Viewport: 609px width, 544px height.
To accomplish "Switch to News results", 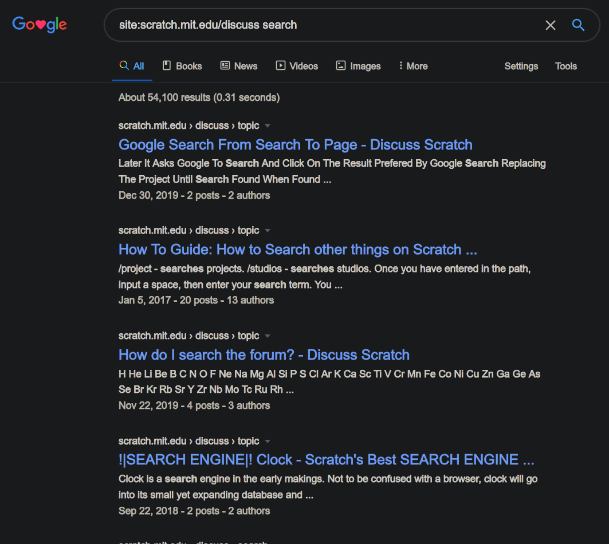I will click(239, 66).
